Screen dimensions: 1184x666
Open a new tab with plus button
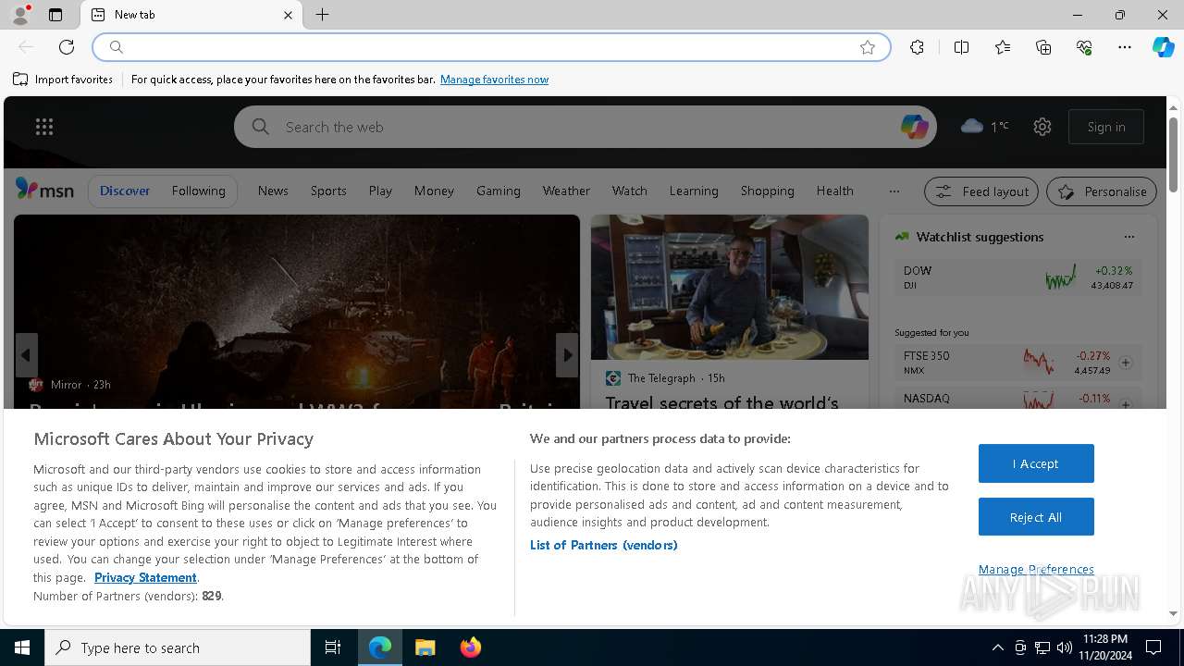322,15
